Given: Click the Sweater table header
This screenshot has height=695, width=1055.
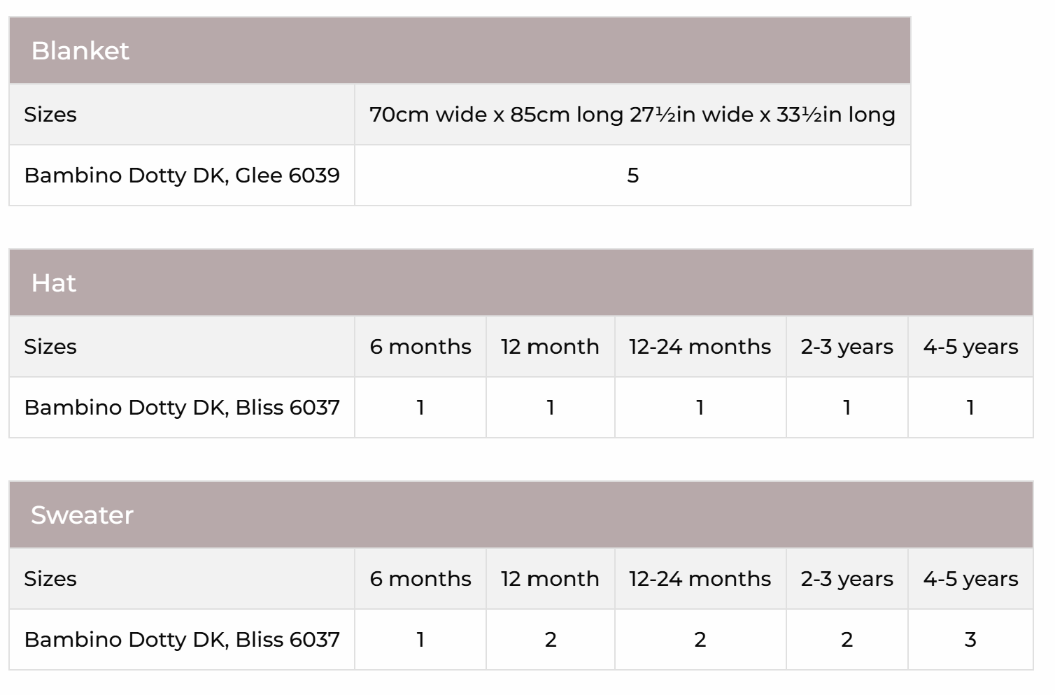Looking at the screenshot, I should pyautogui.click(x=82, y=515).
